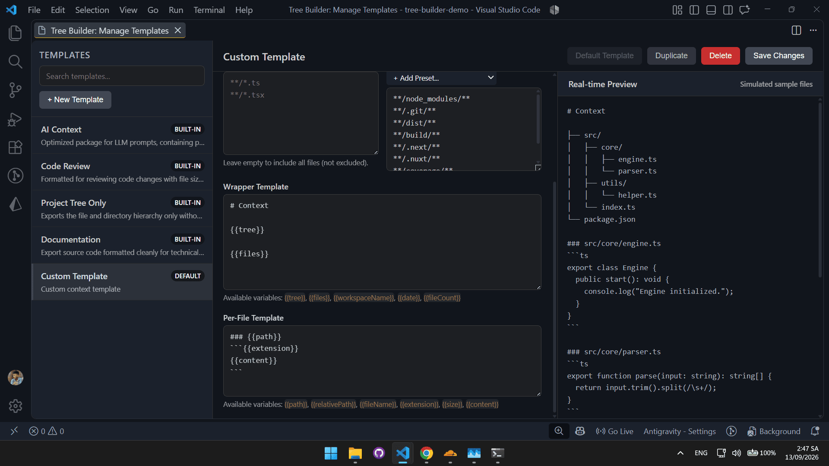
Task: Open the Selection menu
Action: pyautogui.click(x=92, y=10)
